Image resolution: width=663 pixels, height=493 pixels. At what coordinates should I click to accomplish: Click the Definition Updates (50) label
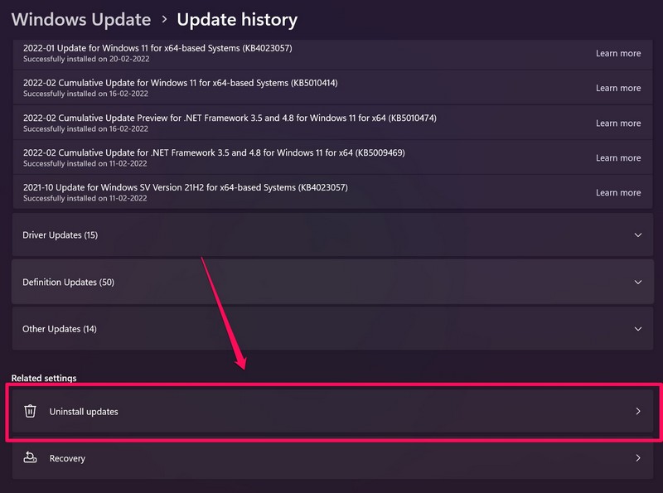(68, 283)
